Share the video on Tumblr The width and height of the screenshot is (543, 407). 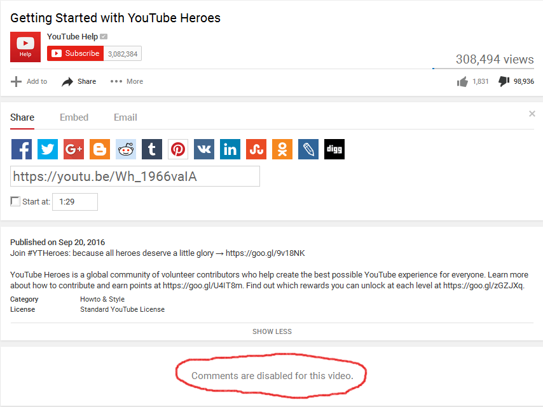pyautogui.click(x=152, y=149)
